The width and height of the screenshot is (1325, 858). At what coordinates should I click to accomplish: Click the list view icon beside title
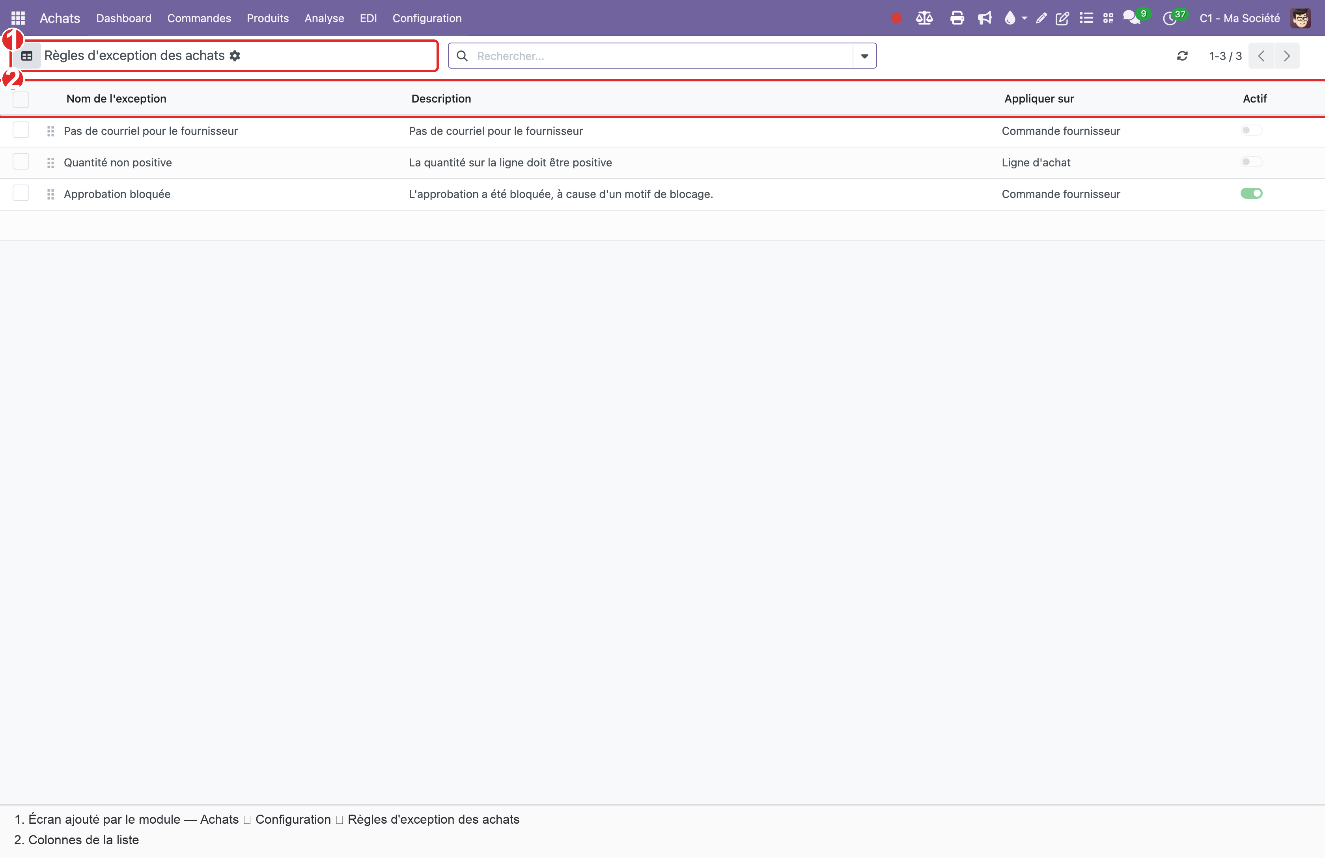click(x=27, y=56)
